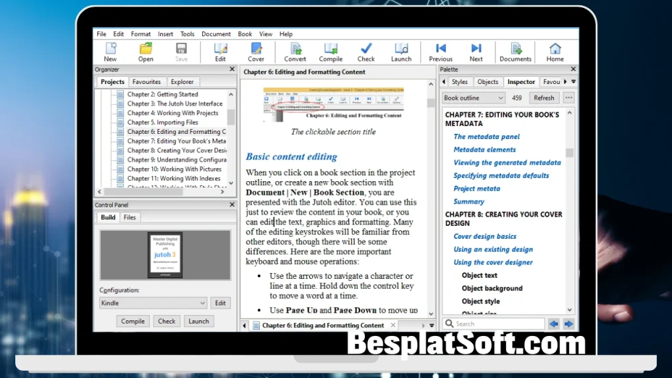The width and height of the screenshot is (672, 378).
Task: Open the Format menu
Action: point(140,34)
